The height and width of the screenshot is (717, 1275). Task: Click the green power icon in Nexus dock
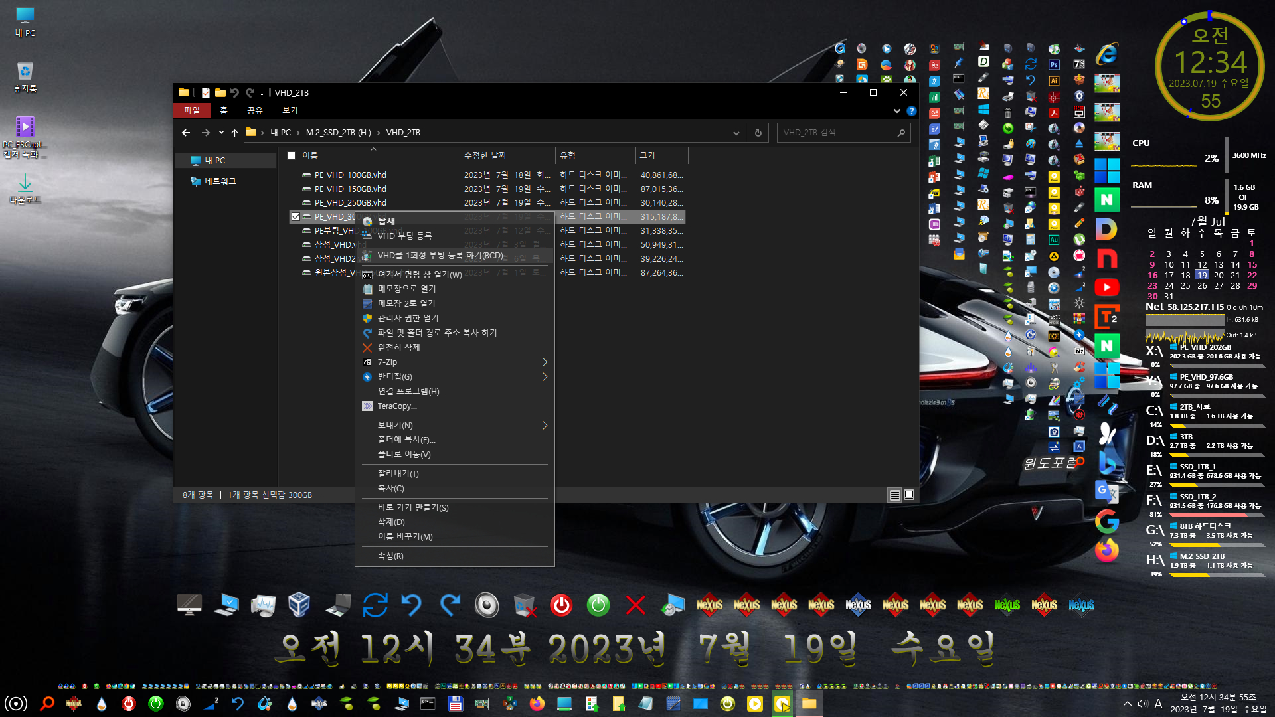(x=598, y=605)
